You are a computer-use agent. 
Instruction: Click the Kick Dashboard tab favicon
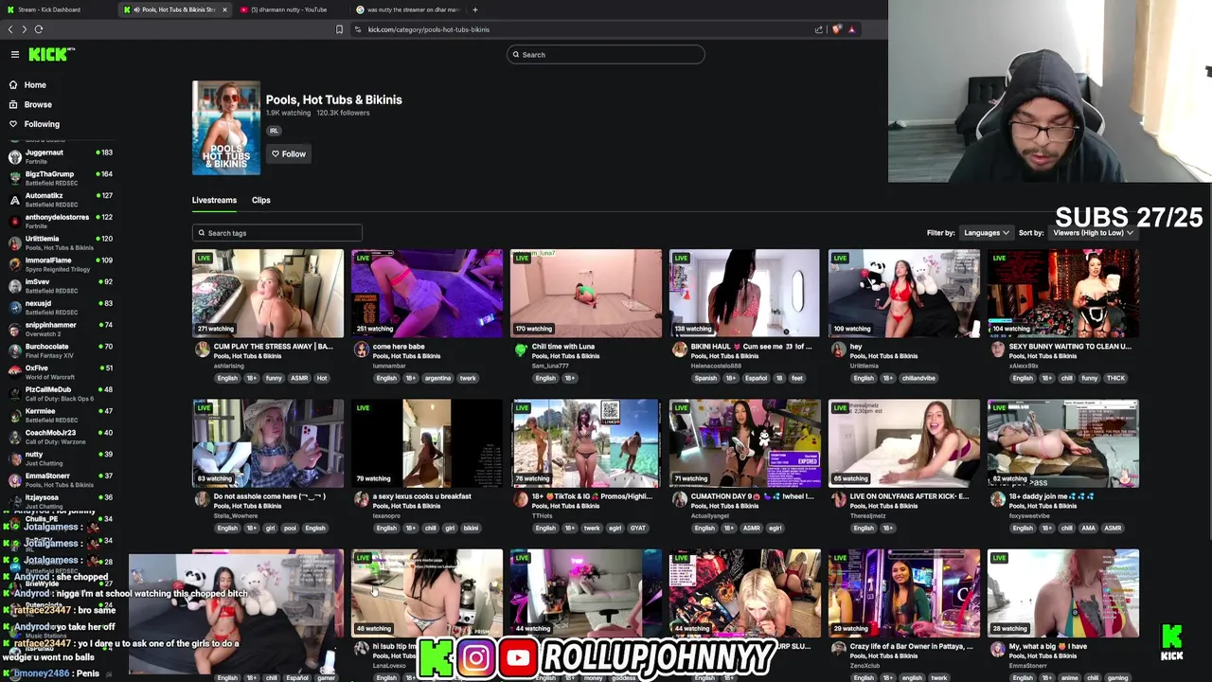point(9,9)
